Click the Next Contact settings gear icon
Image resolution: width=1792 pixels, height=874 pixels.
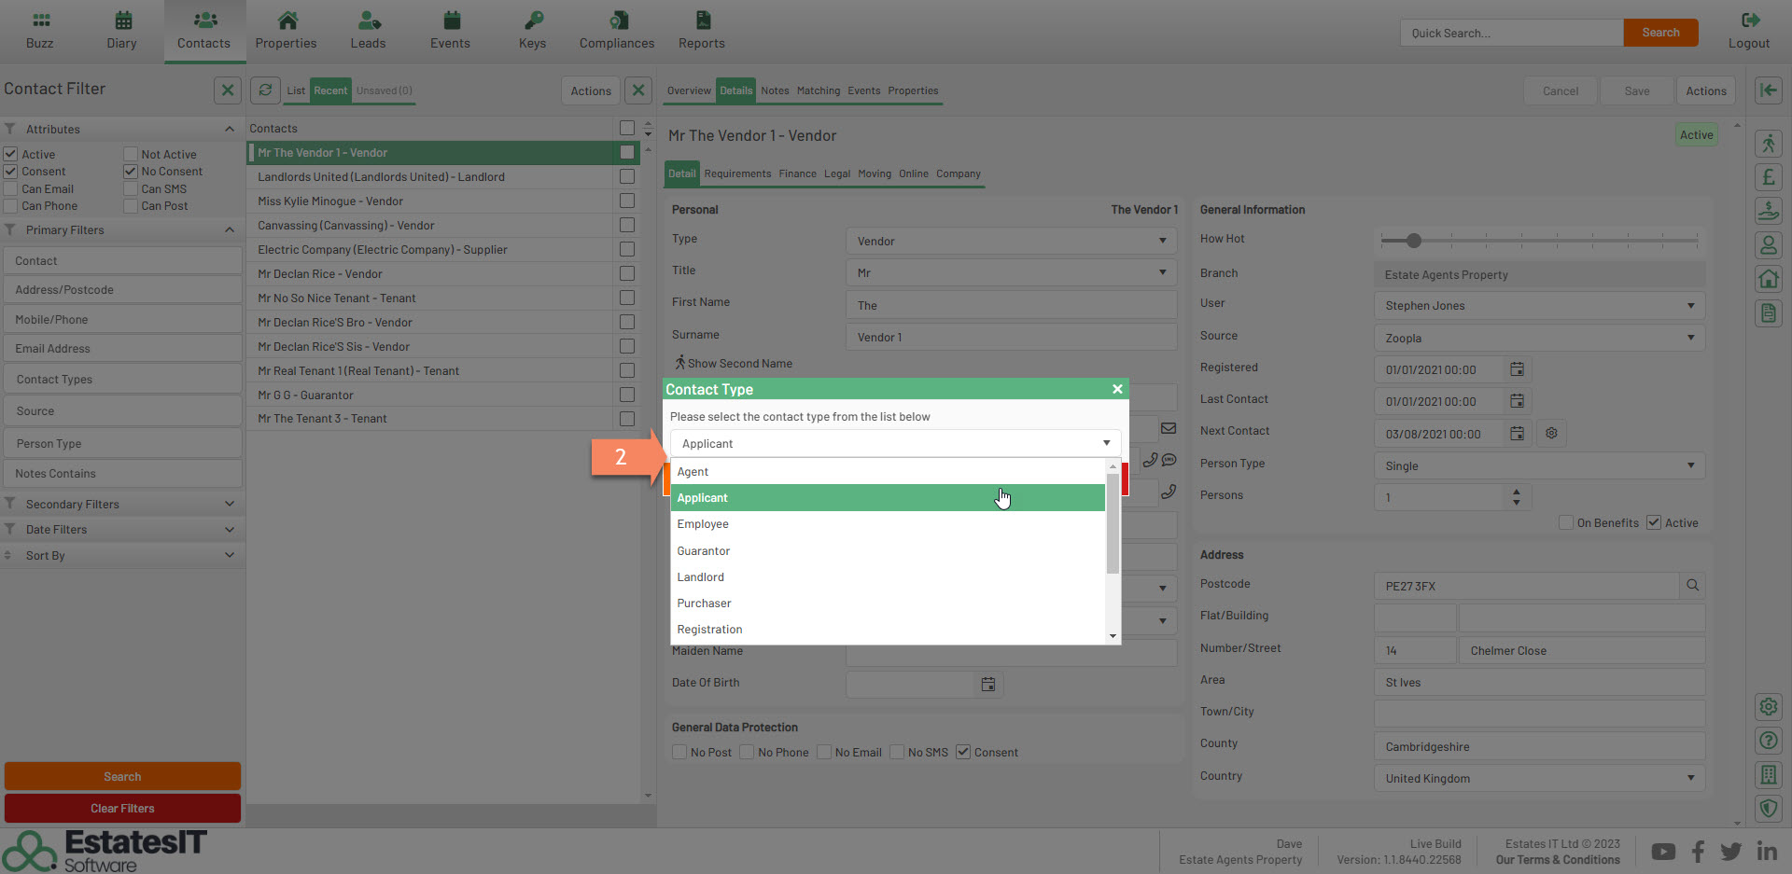(x=1551, y=434)
